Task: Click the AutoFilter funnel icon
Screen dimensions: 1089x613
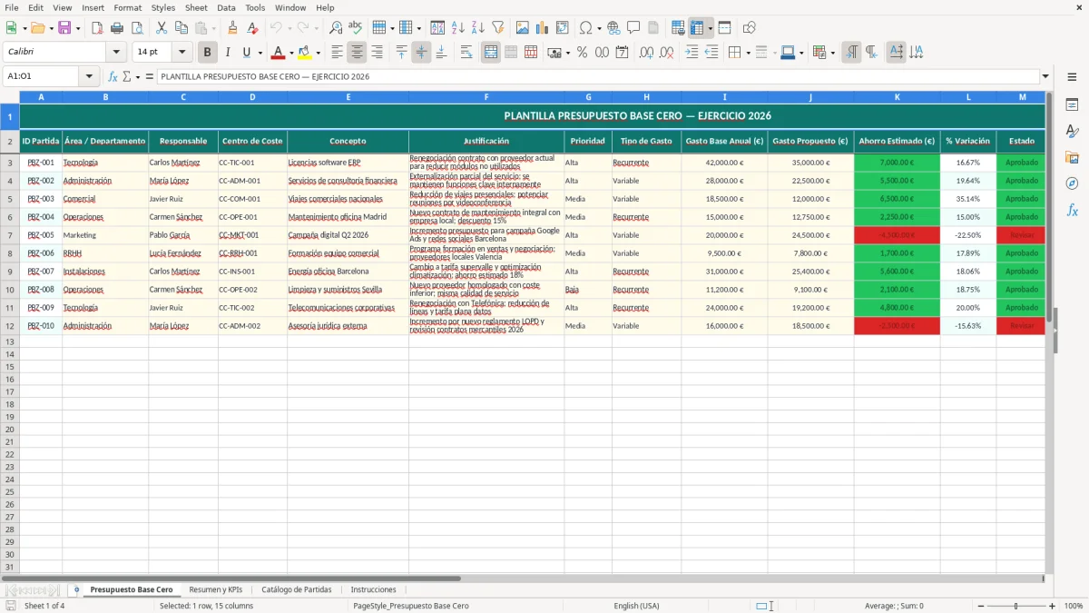Action: [497, 28]
